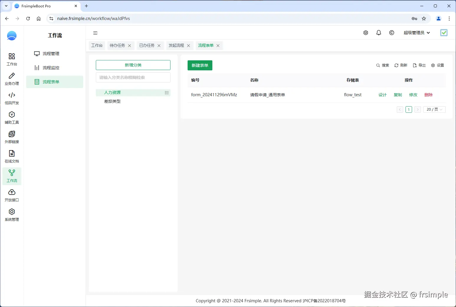Go to previous page arrow

pyautogui.click(x=400, y=109)
